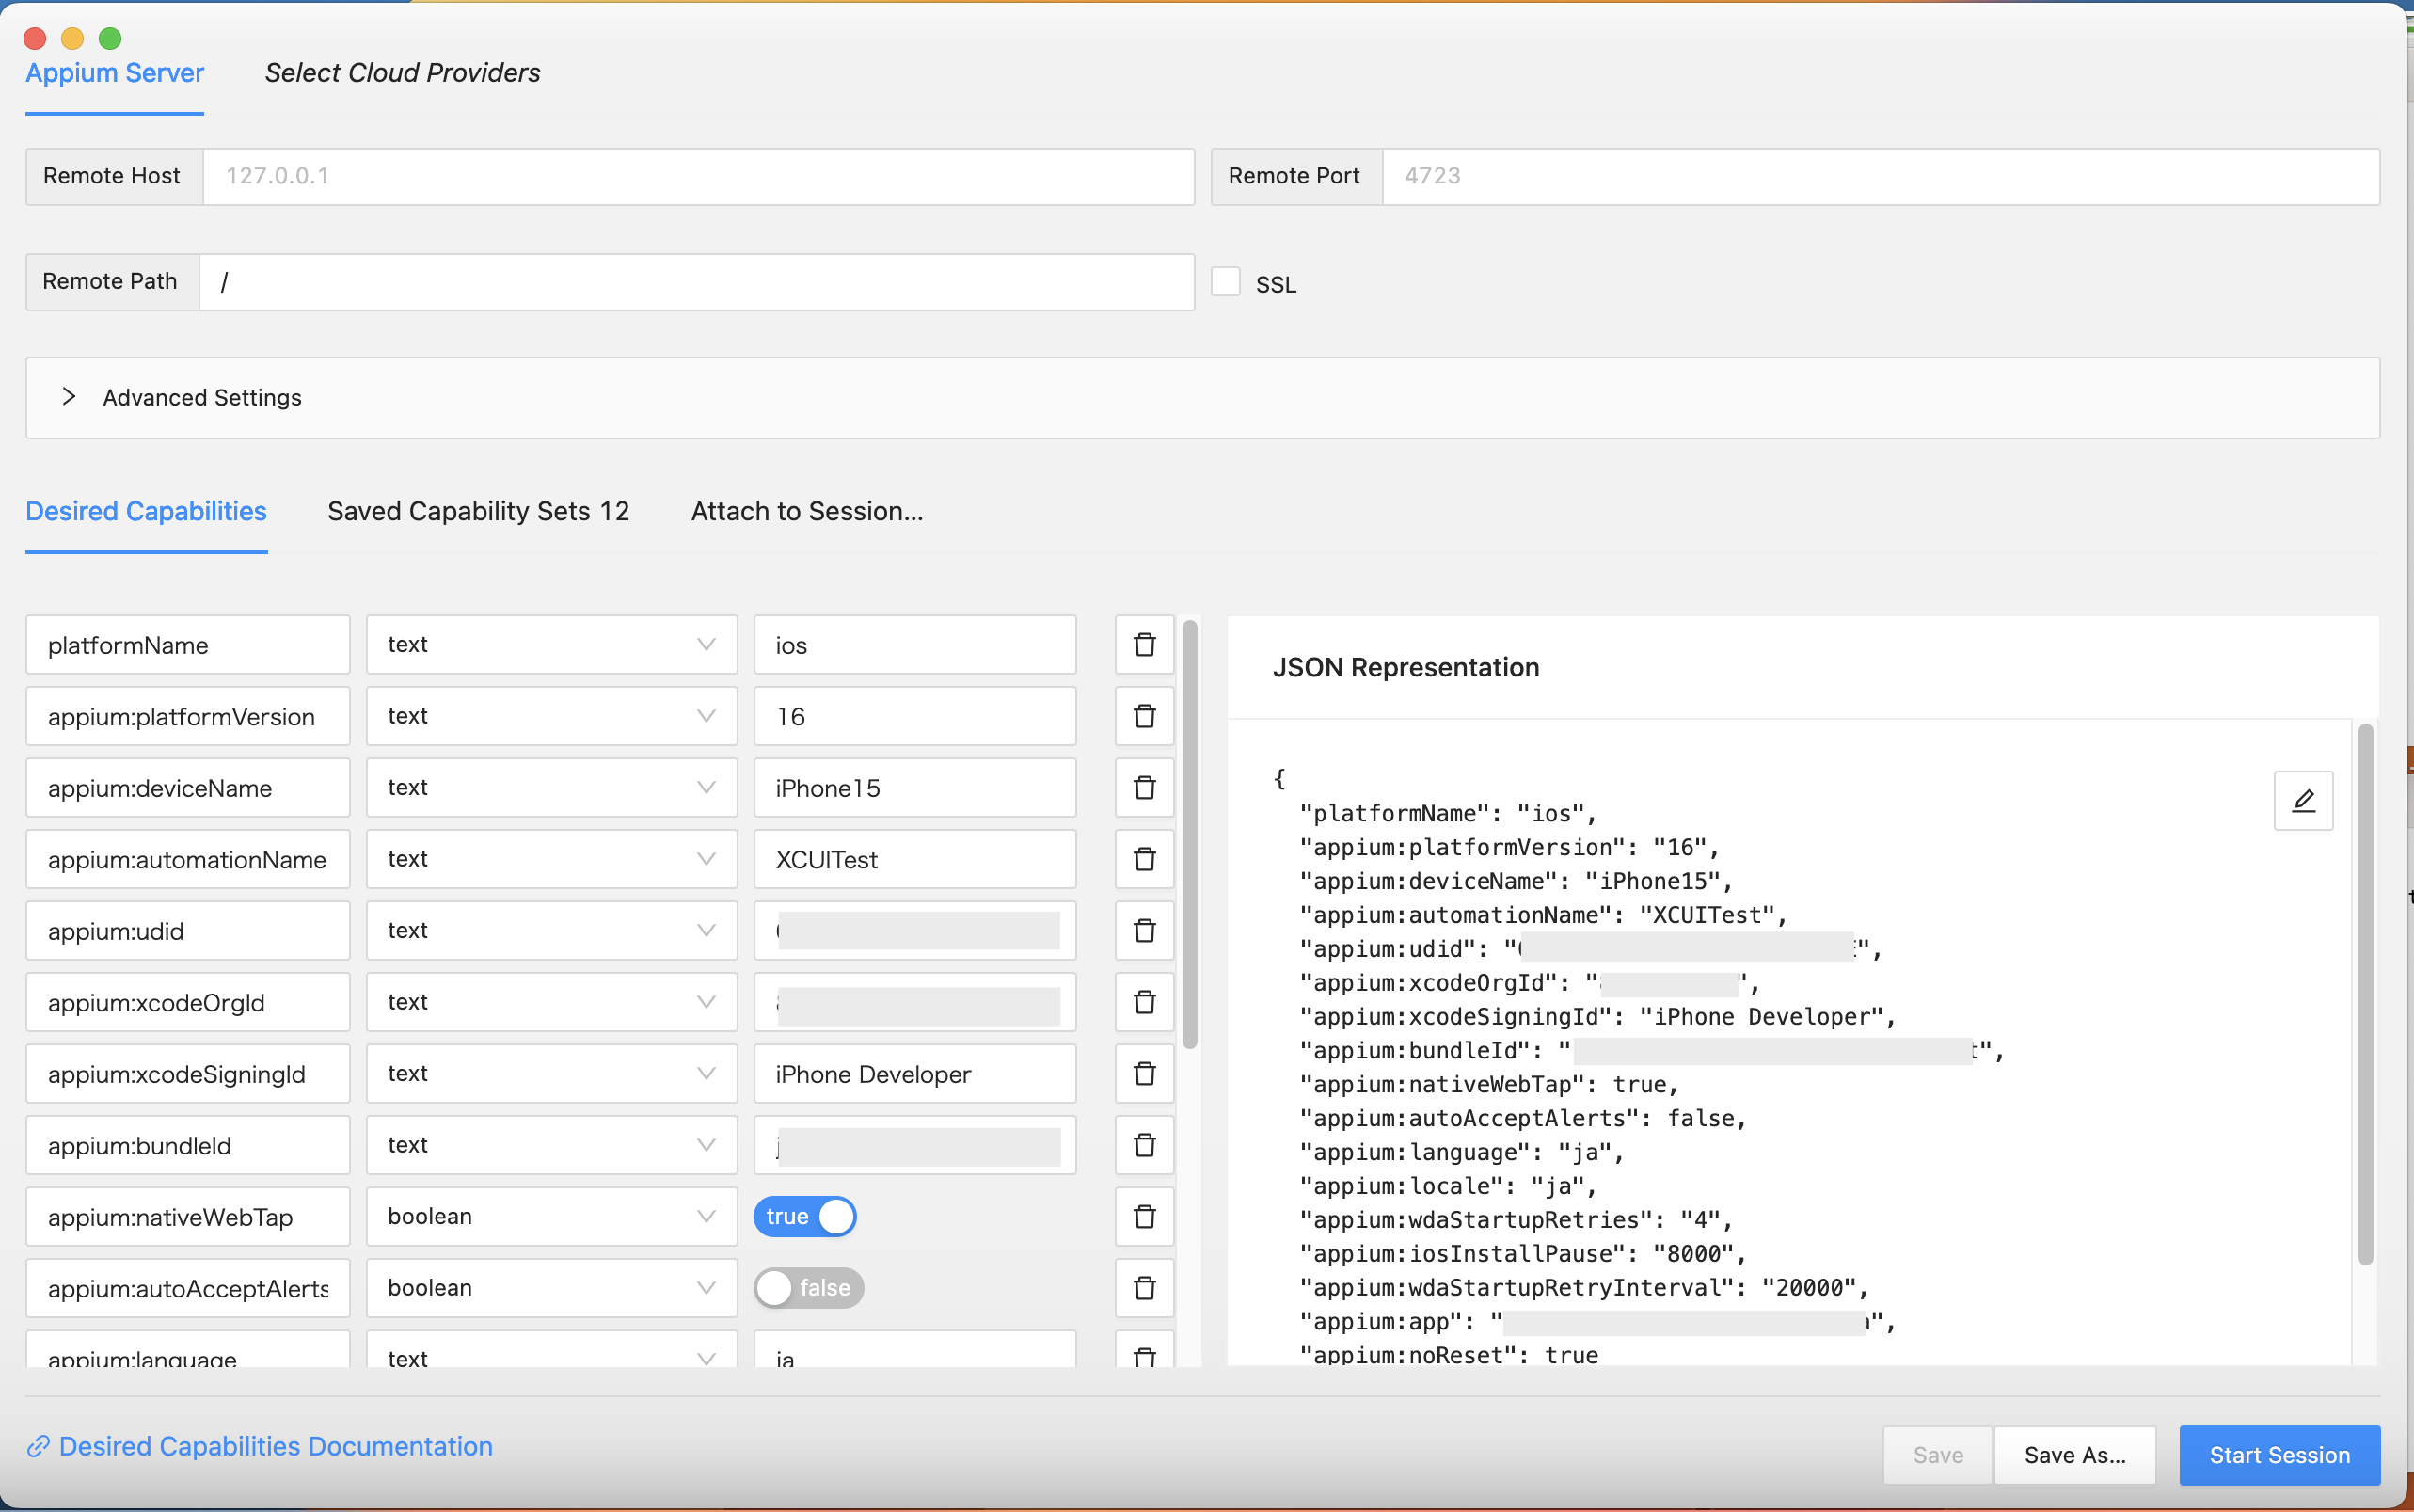Delete the appium:automationName capability
Screen dimensions: 2414x1512
click(1145, 859)
